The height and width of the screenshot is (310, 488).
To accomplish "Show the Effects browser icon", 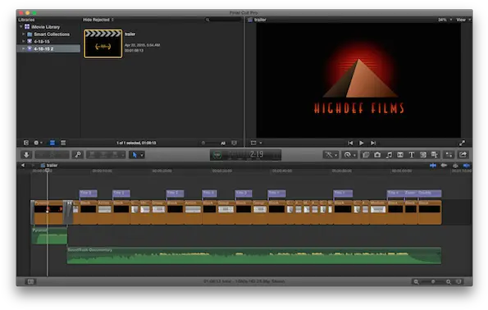I will 366,155.
